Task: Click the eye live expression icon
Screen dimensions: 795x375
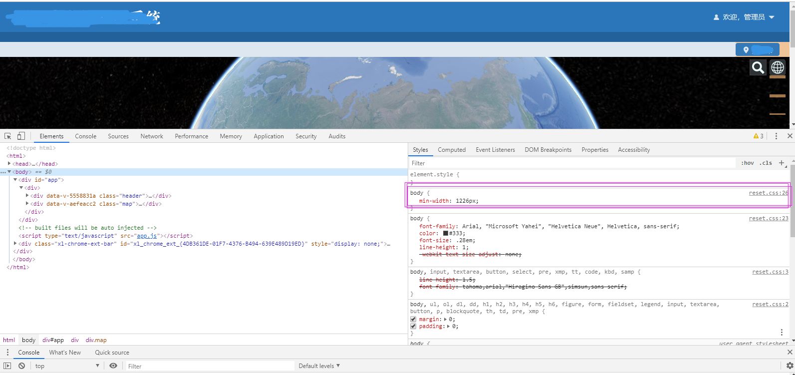Action: pyautogui.click(x=113, y=366)
